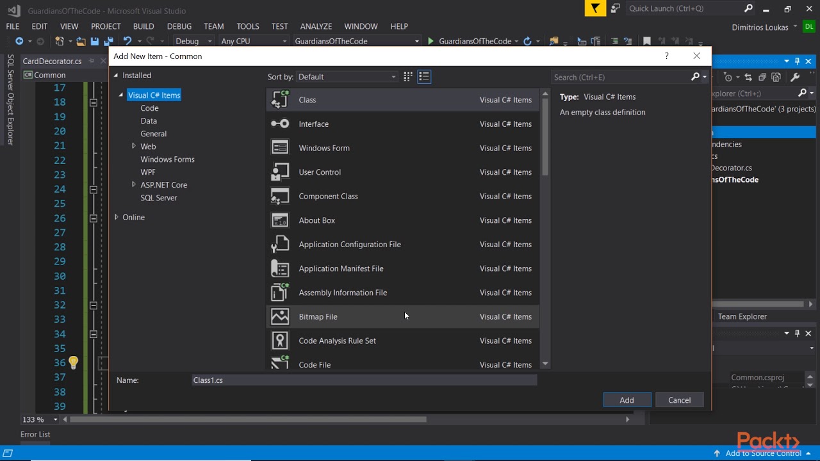820x461 pixels.
Task: Click the Add button
Action: tap(627, 400)
